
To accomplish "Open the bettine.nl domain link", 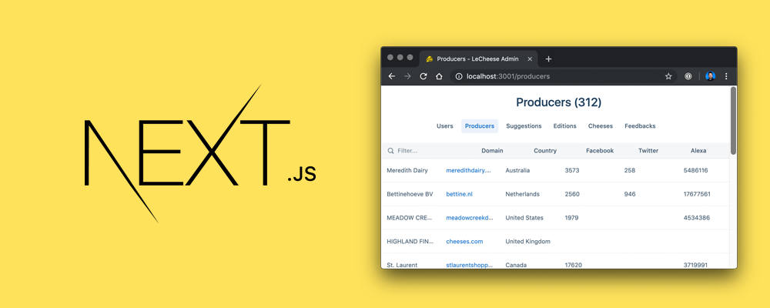I will pos(460,194).
